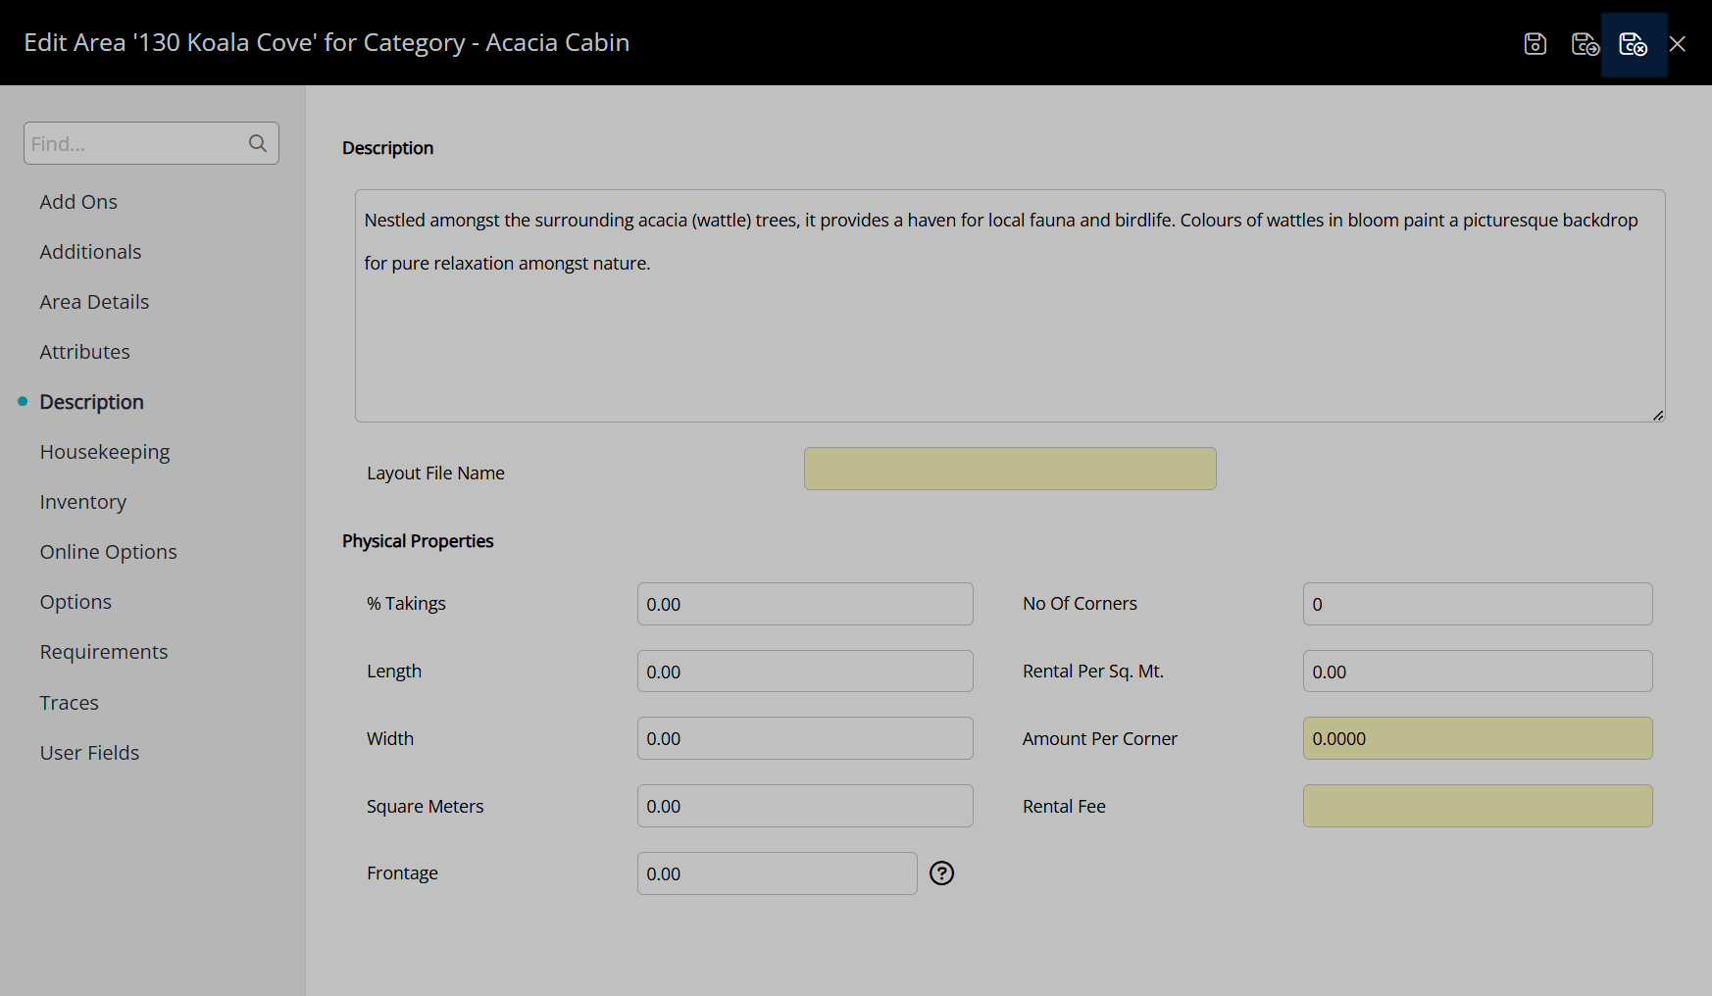Screen dimensions: 1712x996
Task: Click inside the Description text area
Action: (1010, 306)
